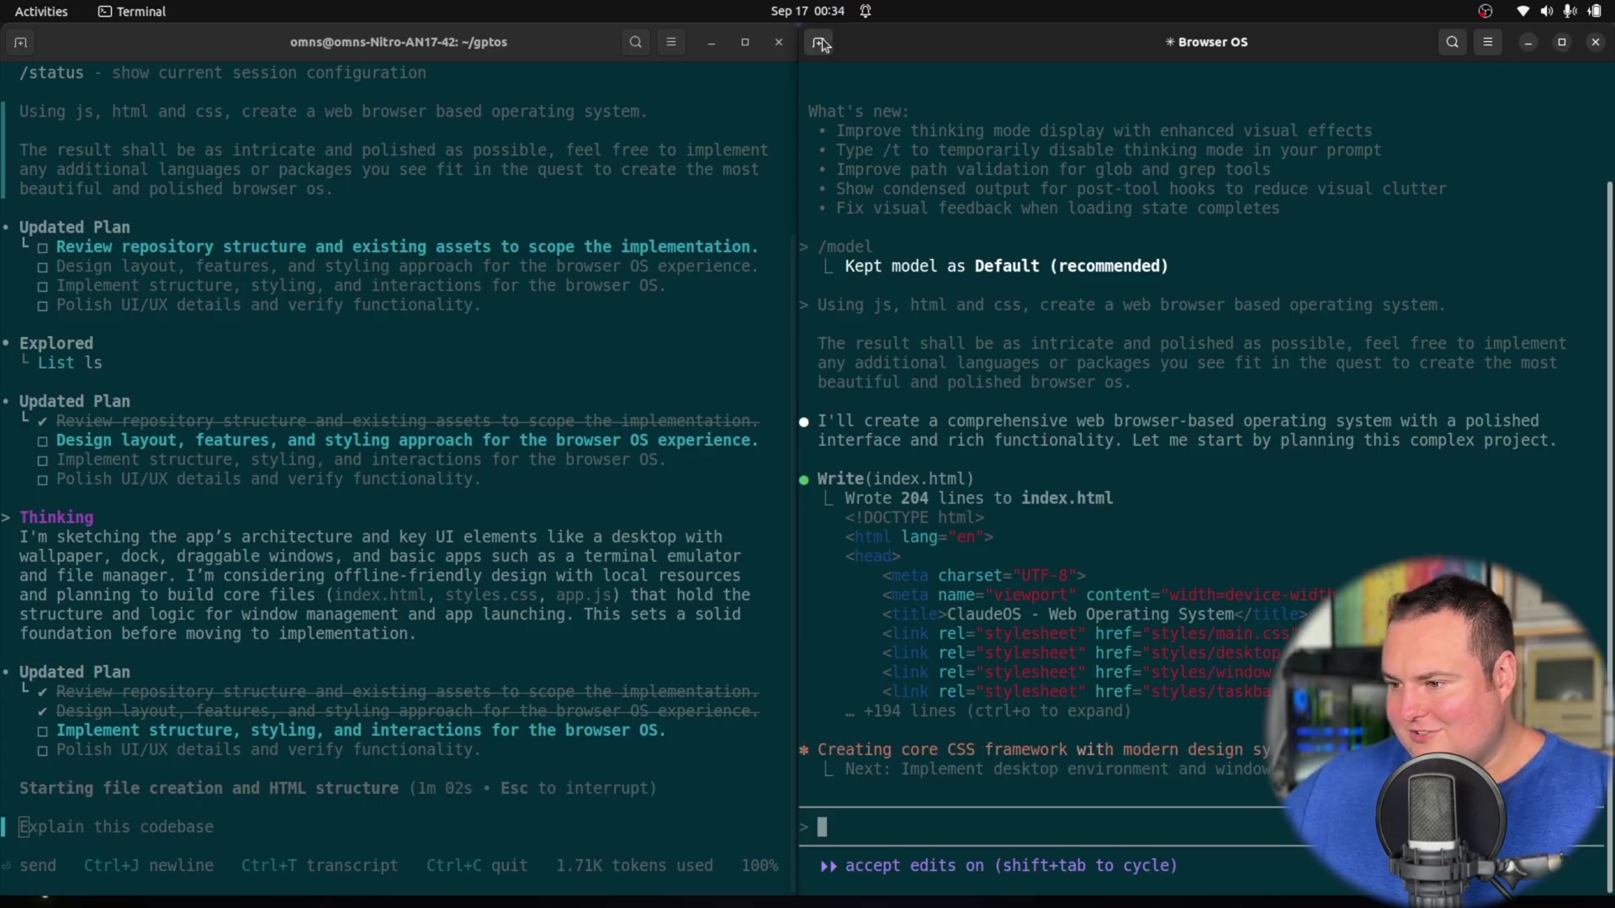The width and height of the screenshot is (1615, 908).
Task: Click 'Kept model as Default (recommended)' line
Action: [x=1006, y=266]
